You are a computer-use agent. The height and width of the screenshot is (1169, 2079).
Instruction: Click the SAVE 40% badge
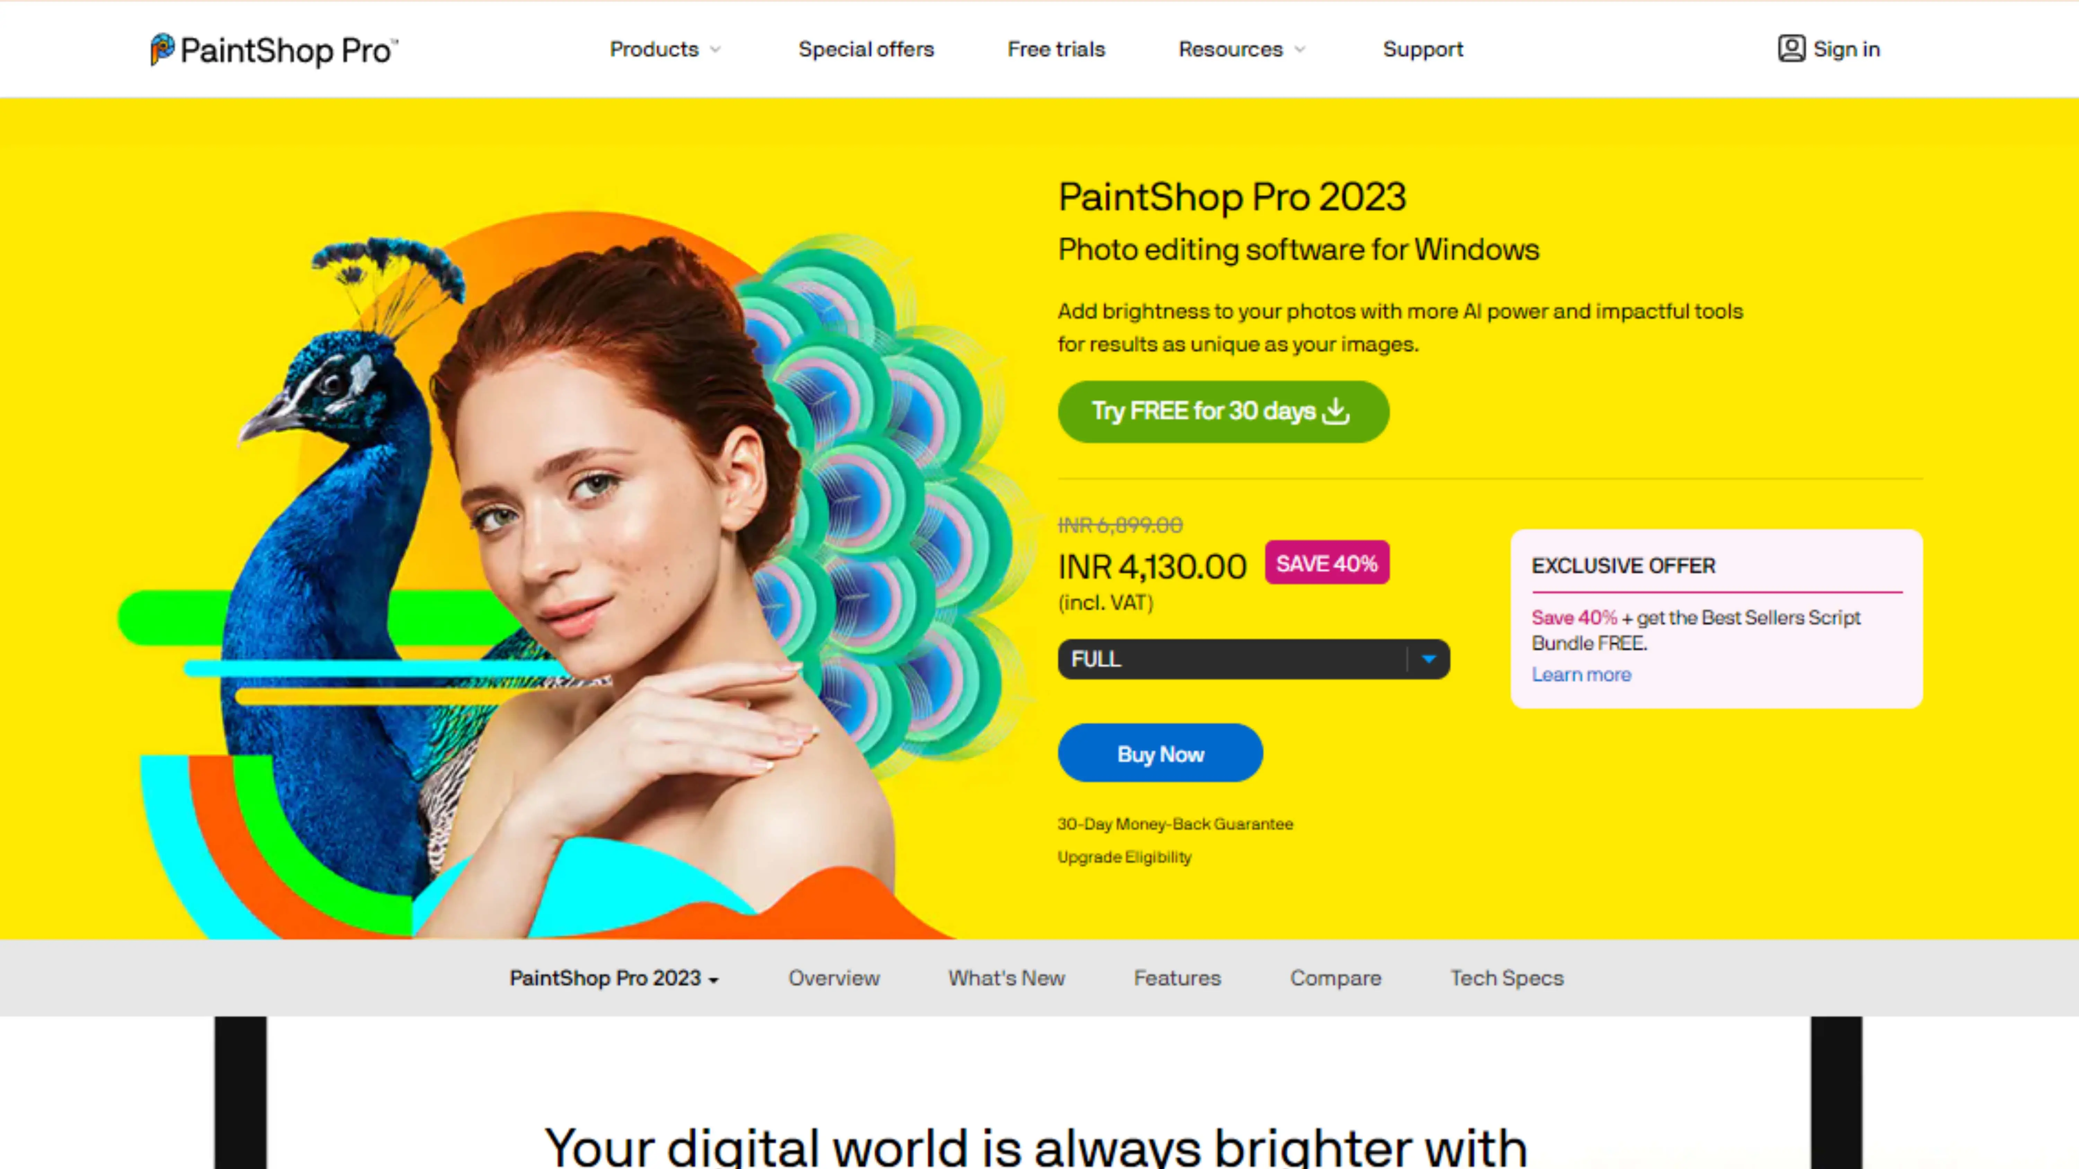point(1327,563)
